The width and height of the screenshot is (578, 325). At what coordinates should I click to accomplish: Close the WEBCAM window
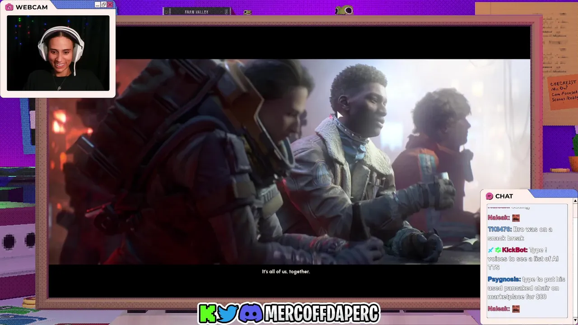110,5
